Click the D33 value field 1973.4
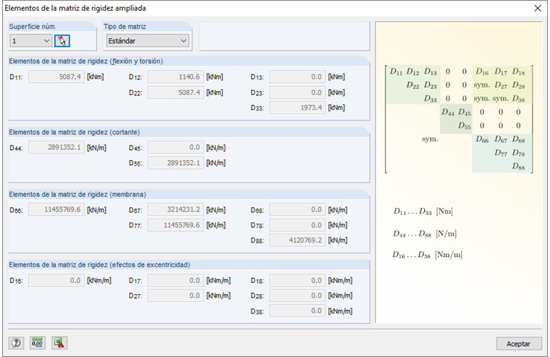Viewport: 550px width, 357px height. [297, 108]
